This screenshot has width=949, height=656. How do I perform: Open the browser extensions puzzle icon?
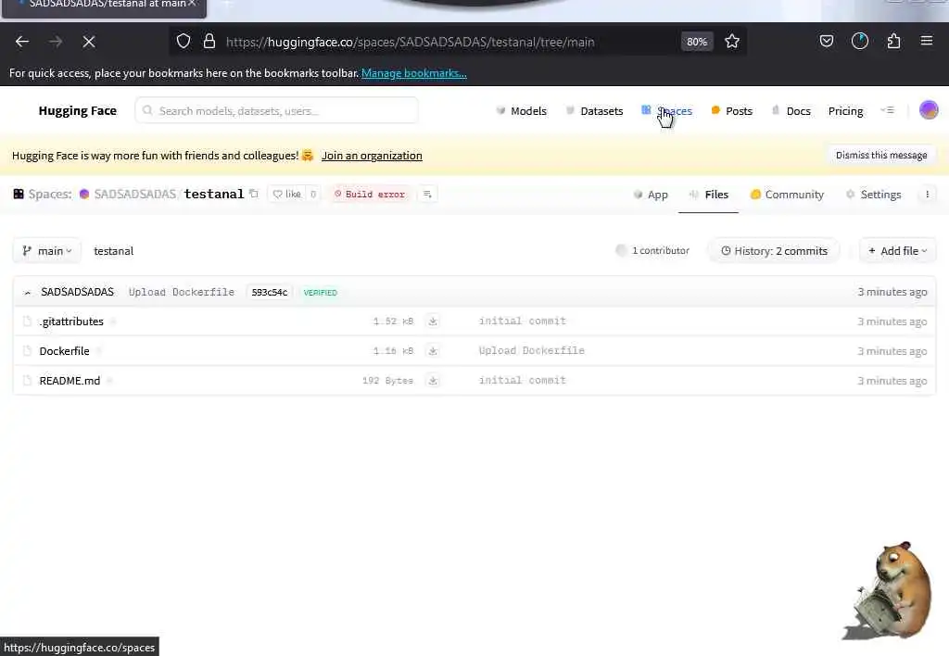point(894,41)
